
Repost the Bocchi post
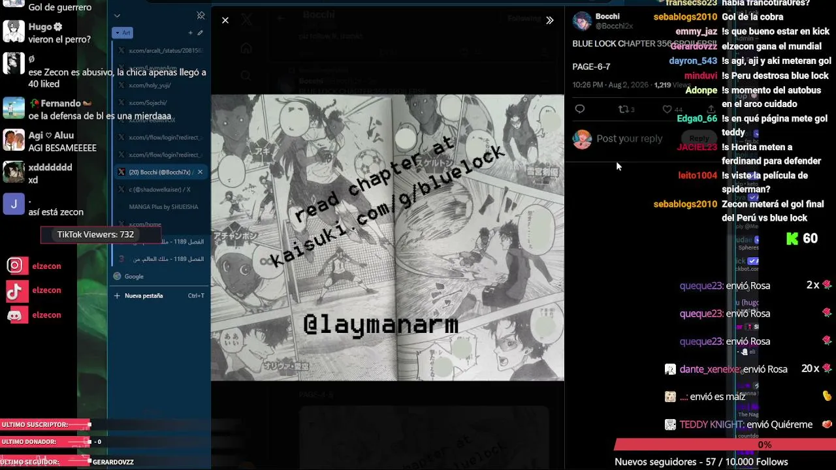click(x=623, y=109)
